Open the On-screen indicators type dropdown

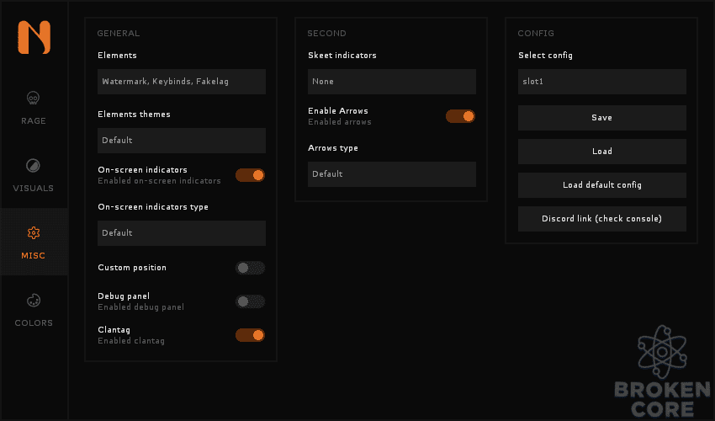[182, 233]
